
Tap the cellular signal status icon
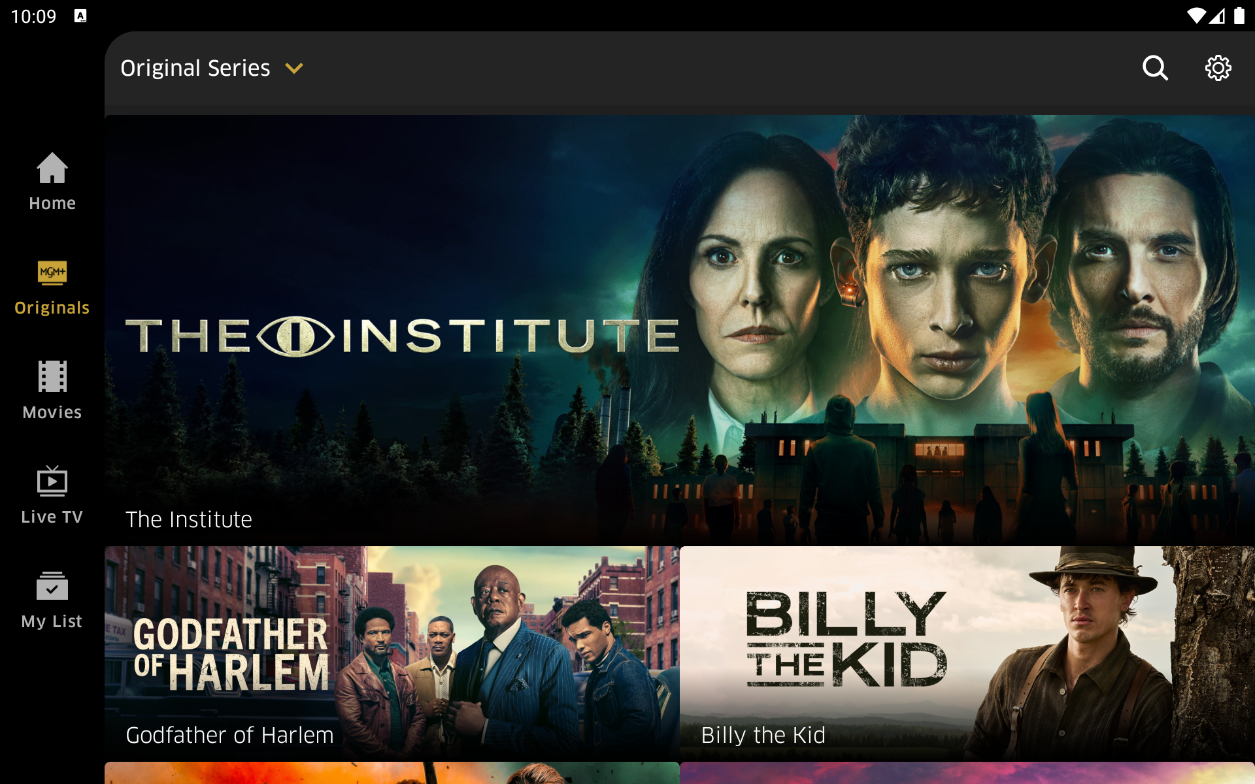(x=1217, y=16)
